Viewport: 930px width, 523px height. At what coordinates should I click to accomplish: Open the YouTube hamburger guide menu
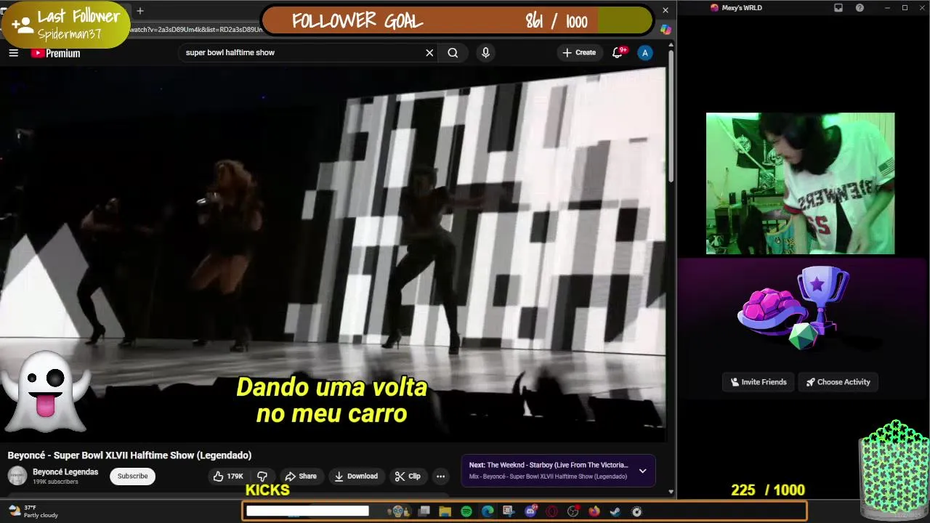[x=13, y=53]
